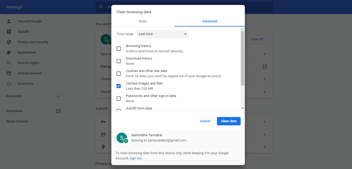This screenshot has width=352, height=169.
Task: Click '4 items (and more on synced devices)'
Action: [154, 51]
